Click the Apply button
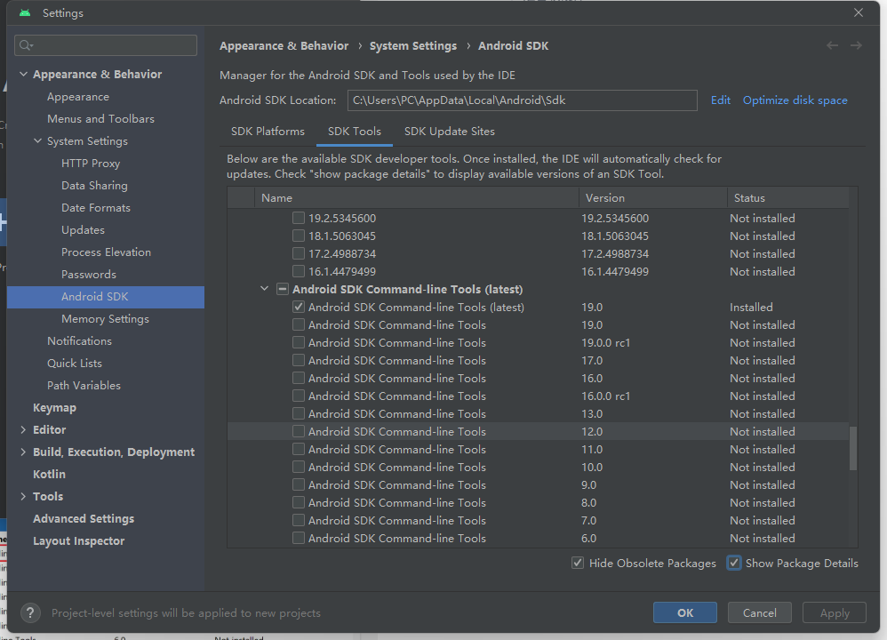887x640 pixels. click(x=835, y=612)
